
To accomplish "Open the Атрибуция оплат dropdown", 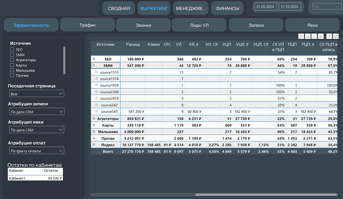I will tap(36, 151).
